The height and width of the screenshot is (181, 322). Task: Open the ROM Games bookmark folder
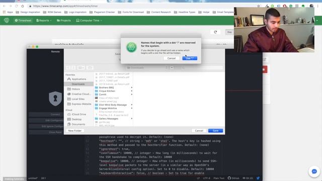[x=52, y=12]
